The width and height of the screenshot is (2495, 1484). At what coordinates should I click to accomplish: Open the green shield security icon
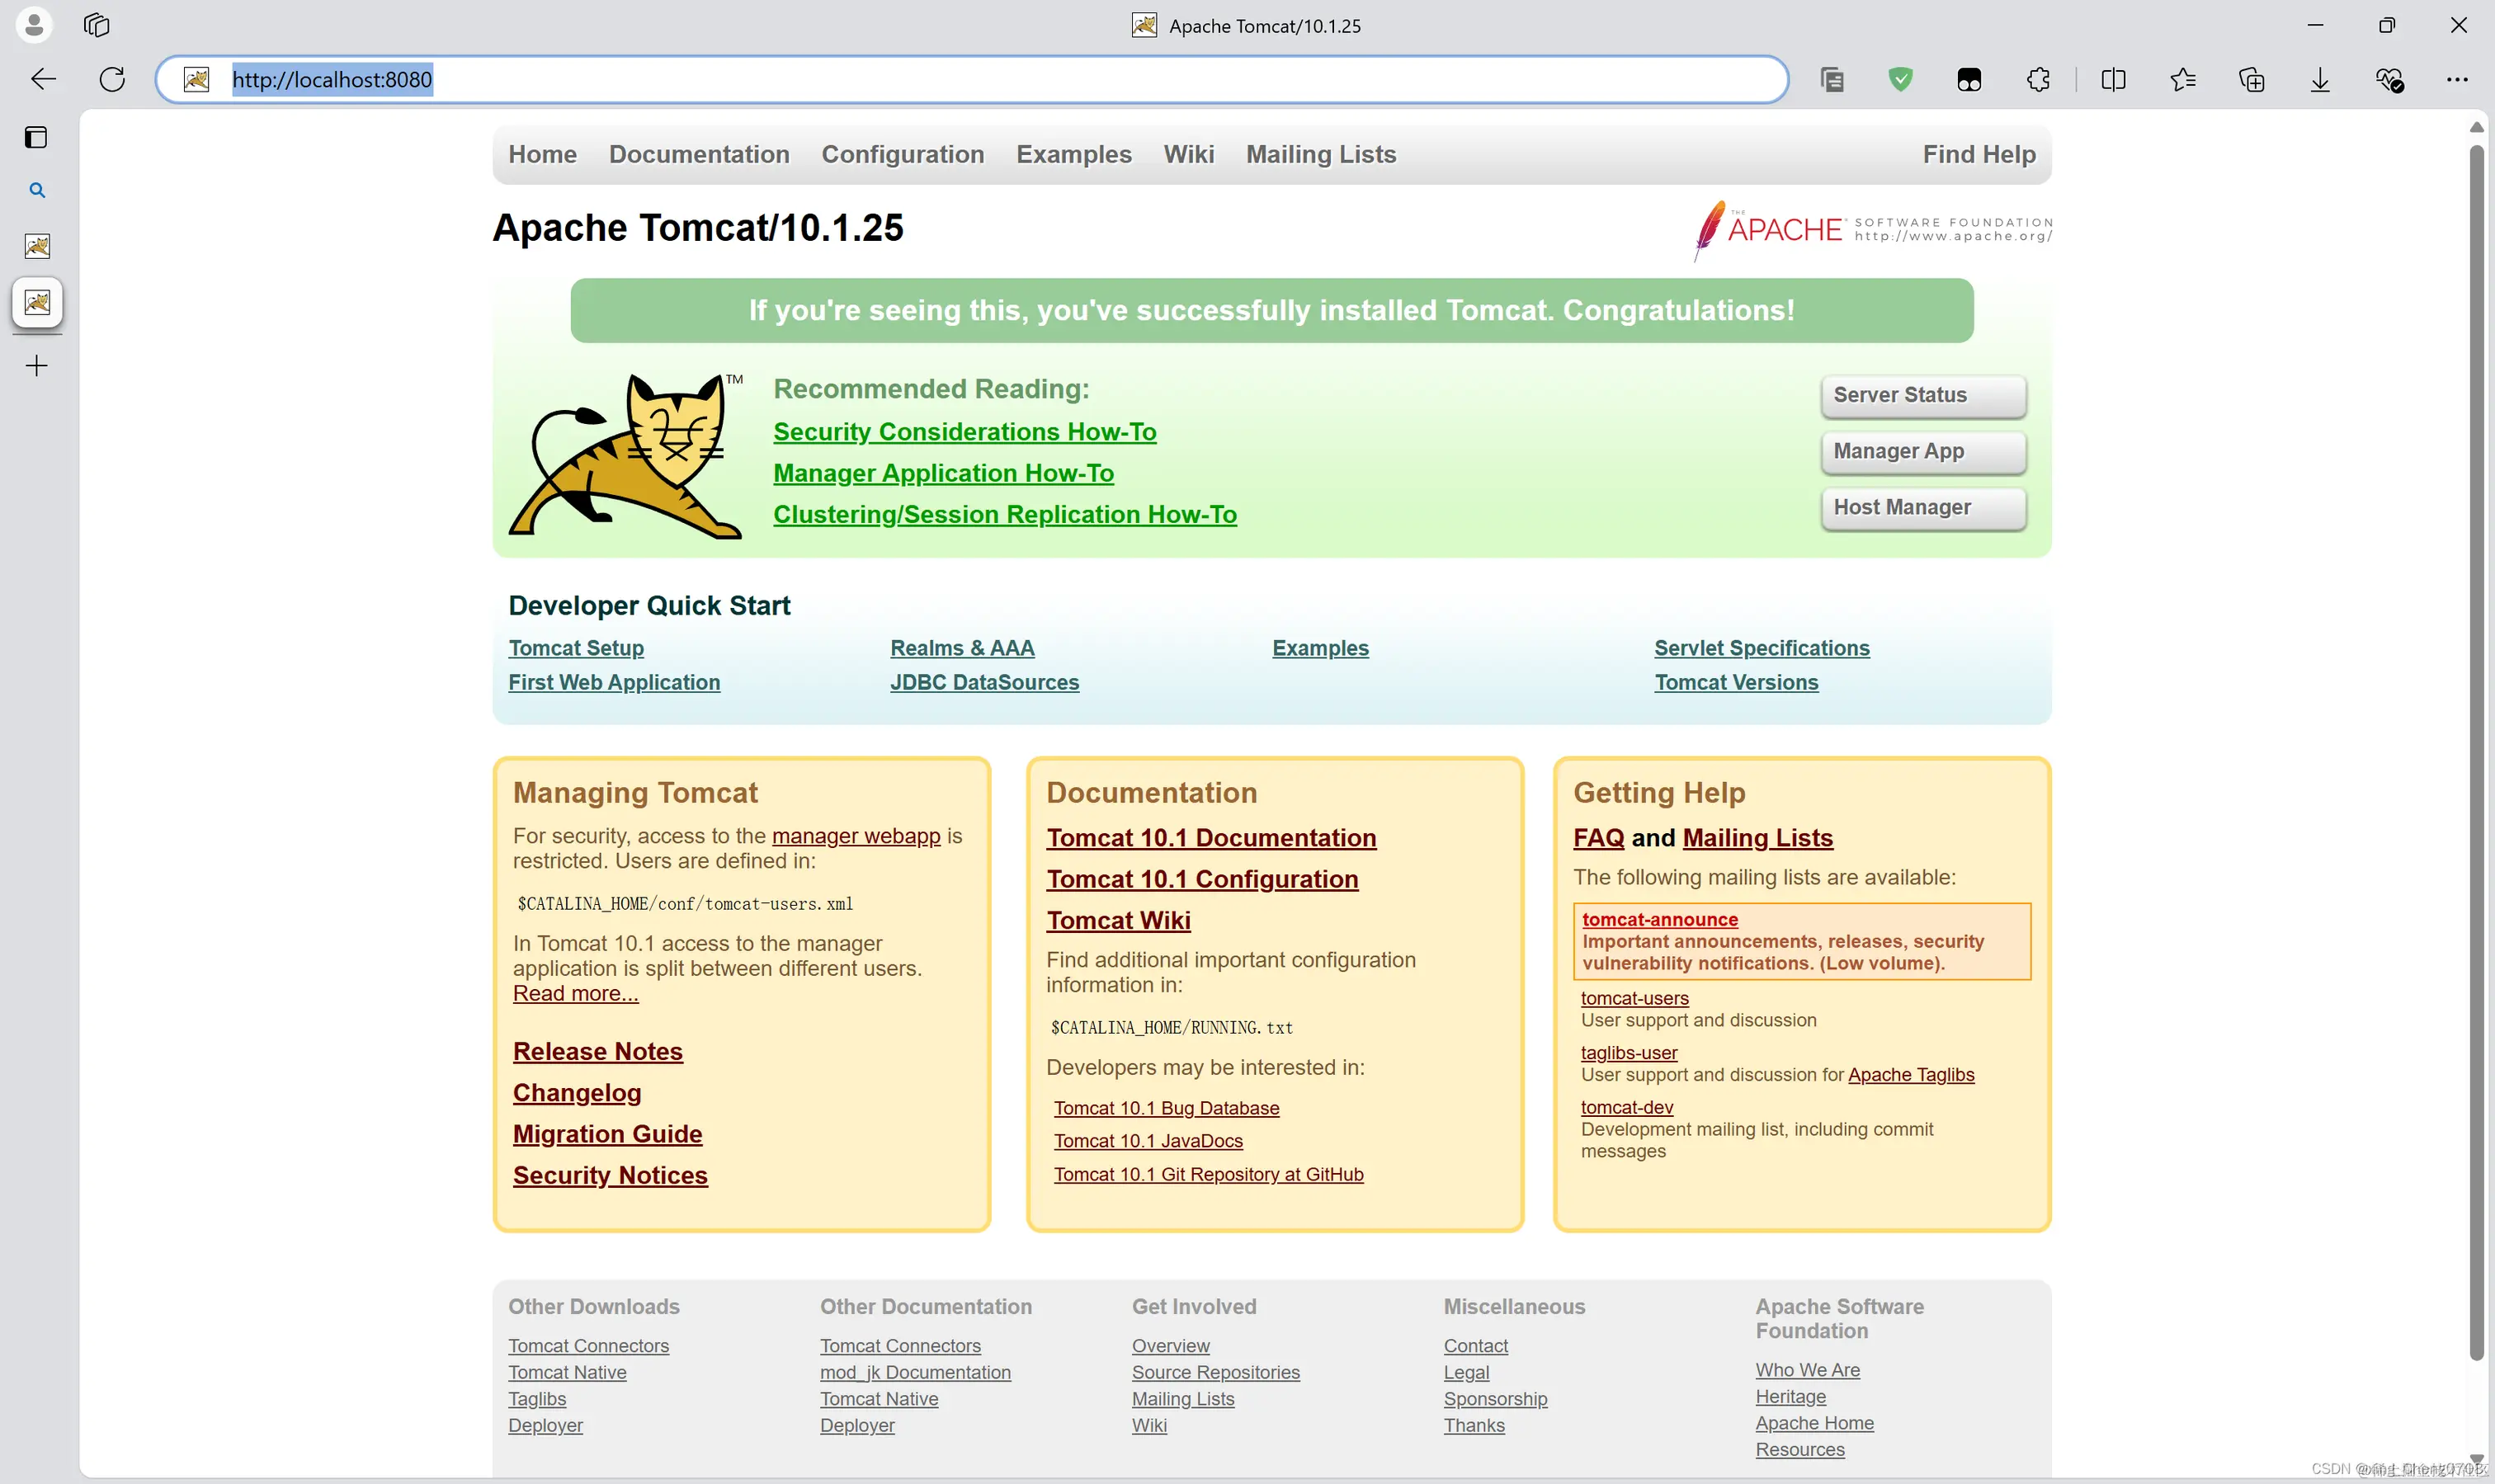point(1900,79)
